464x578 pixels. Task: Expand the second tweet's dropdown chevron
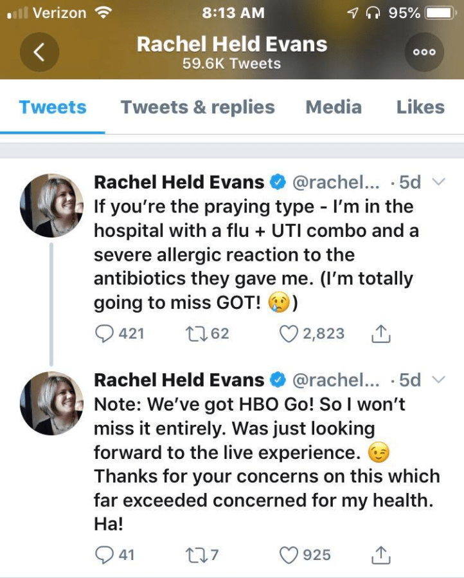click(438, 380)
